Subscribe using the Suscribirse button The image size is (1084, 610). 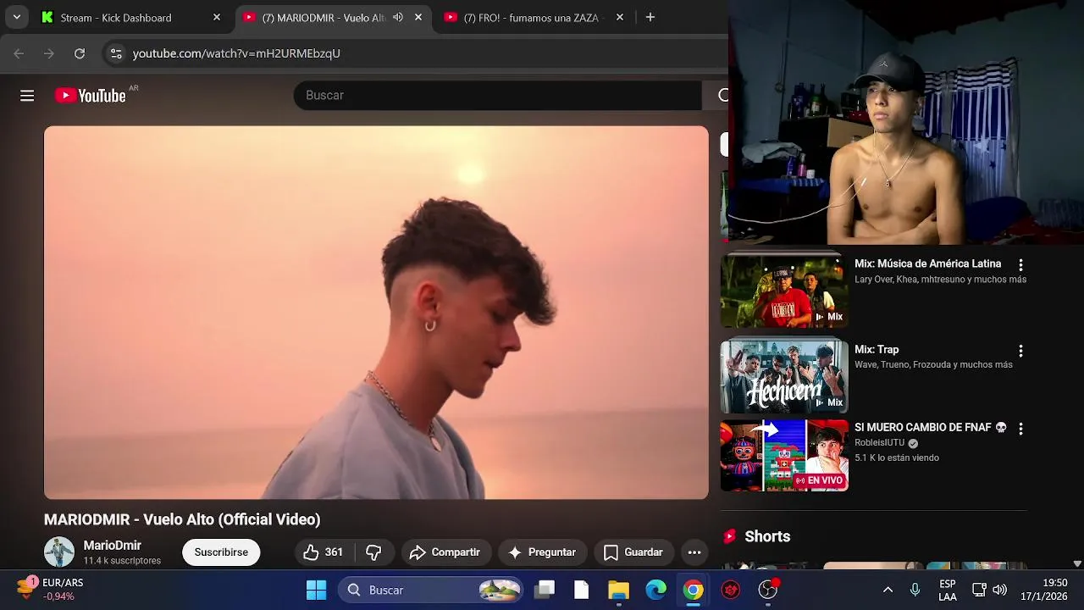[x=221, y=552]
